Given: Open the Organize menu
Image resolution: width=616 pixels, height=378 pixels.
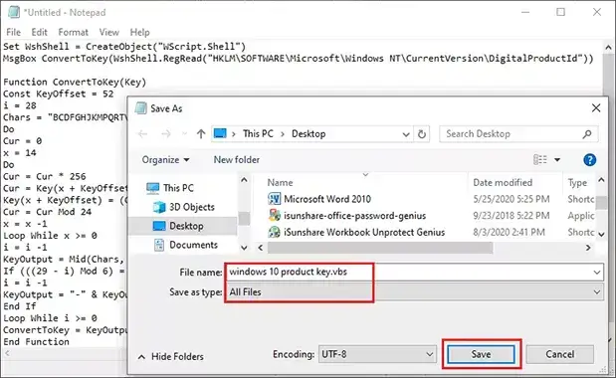Looking at the screenshot, I should click(x=165, y=160).
